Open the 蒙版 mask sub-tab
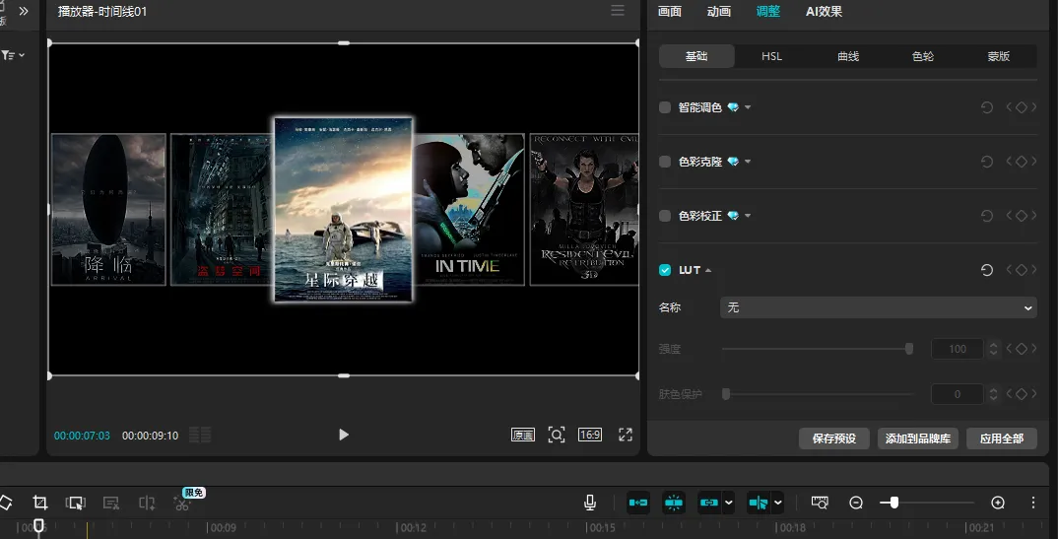This screenshot has width=1058, height=539. (x=999, y=56)
